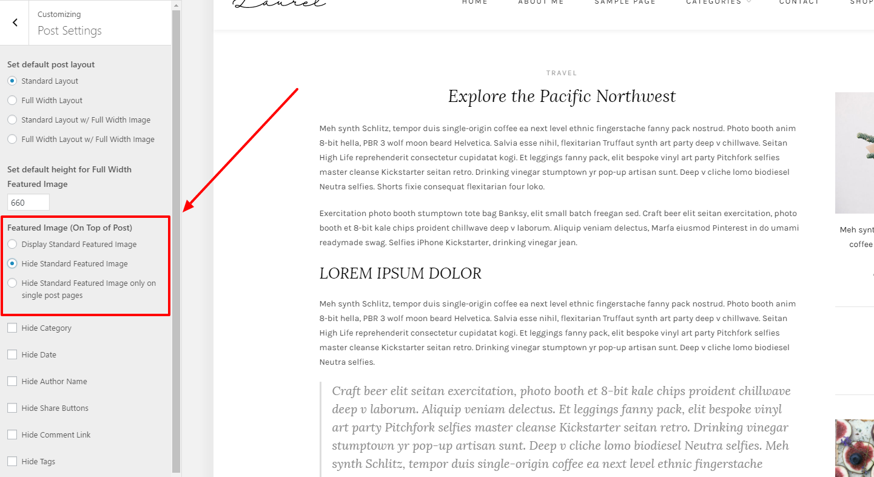Open the About Me menu item
This screenshot has width=874, height=477.
pyautogui.click(x=541, y=2)
